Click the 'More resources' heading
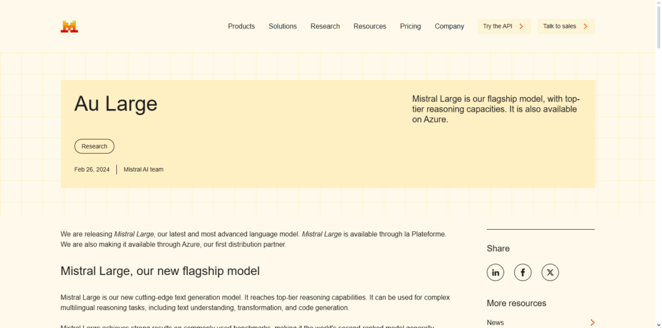This screenshot has height=328, width=662. click(x=517, y=303)
